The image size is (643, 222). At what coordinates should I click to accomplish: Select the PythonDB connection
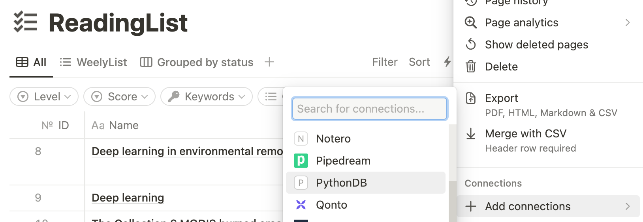coord(366,183)
